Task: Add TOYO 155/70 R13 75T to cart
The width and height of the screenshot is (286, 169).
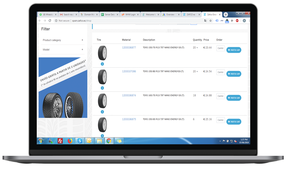Action: click(x=234, y=50)
